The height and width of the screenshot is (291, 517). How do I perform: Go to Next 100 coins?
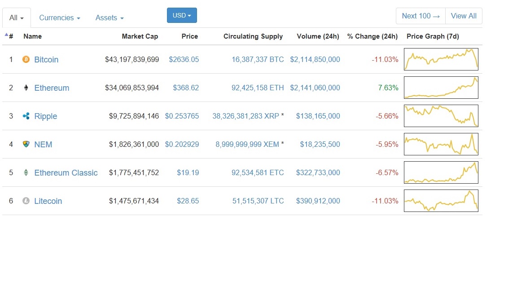click(x=421, y=16)
